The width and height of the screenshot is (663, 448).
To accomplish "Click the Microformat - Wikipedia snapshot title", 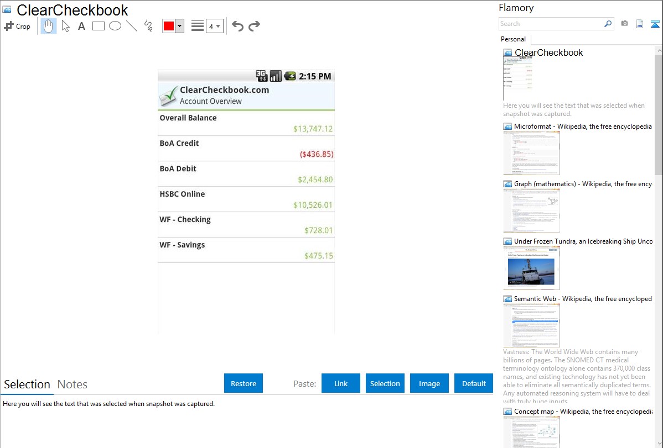I will [x=583, y=127].
